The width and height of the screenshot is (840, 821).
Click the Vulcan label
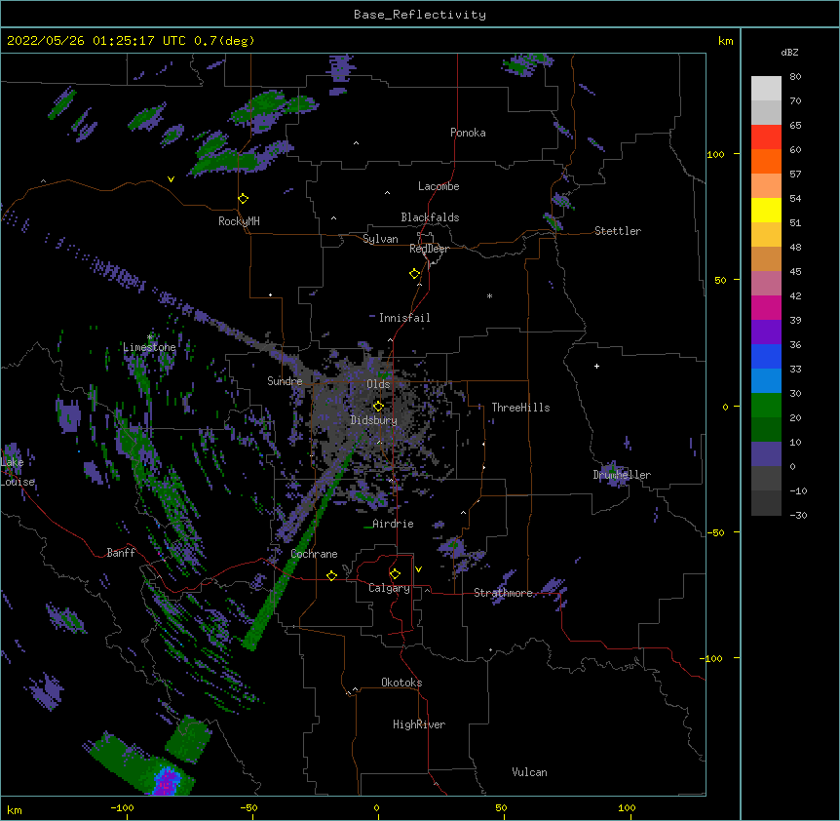pos(529,772)
